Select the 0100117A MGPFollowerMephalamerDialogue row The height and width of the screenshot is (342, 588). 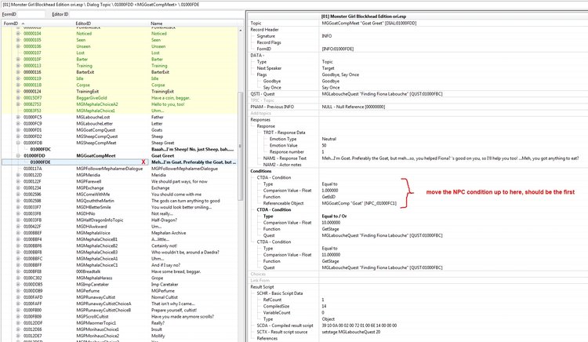[119, 169]
